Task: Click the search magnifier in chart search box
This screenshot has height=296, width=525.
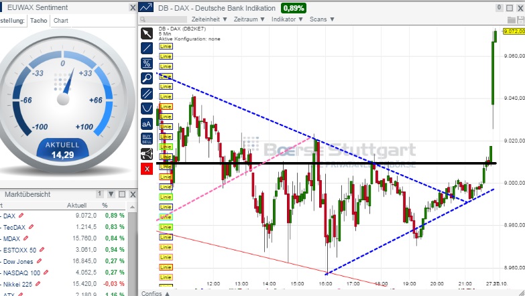Action: tap(143, 19)
